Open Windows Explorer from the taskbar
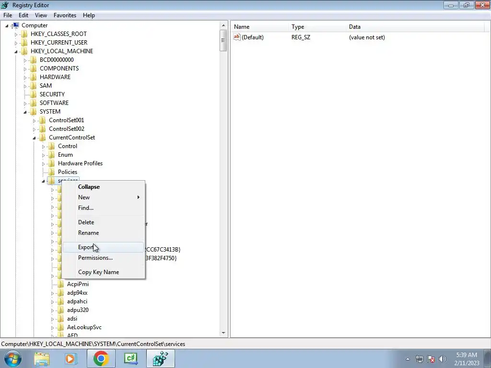491x368 pixels. coord(42,358)
